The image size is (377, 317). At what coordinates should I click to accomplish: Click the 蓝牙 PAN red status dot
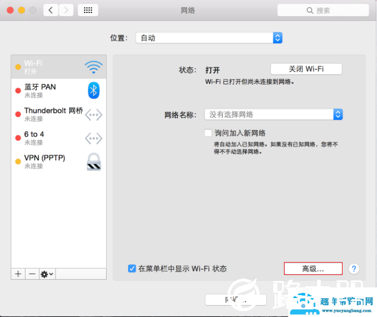coord(18,90)
